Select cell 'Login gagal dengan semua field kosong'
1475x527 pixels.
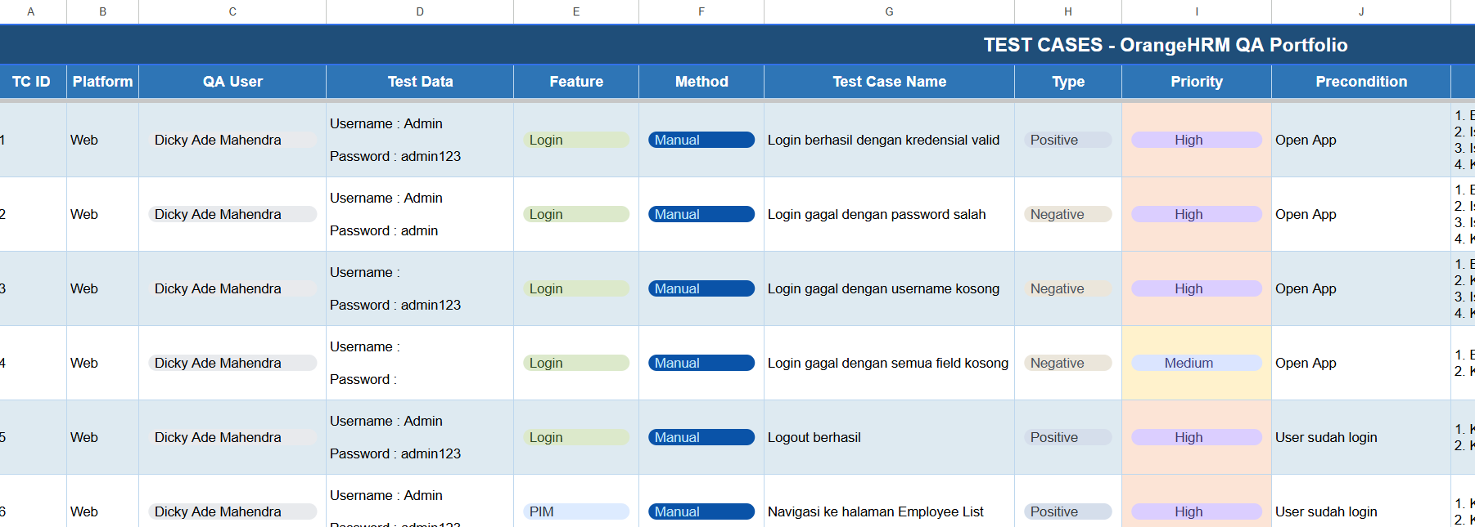click(x=889, y=363)
